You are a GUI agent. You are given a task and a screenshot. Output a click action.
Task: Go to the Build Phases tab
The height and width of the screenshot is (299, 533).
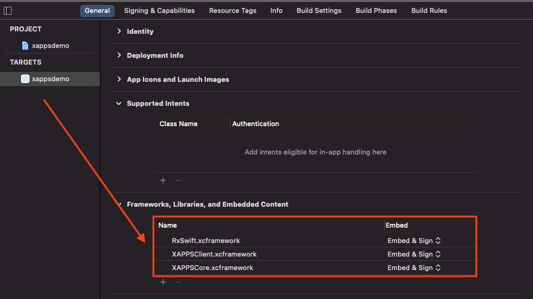coord(376,10)
